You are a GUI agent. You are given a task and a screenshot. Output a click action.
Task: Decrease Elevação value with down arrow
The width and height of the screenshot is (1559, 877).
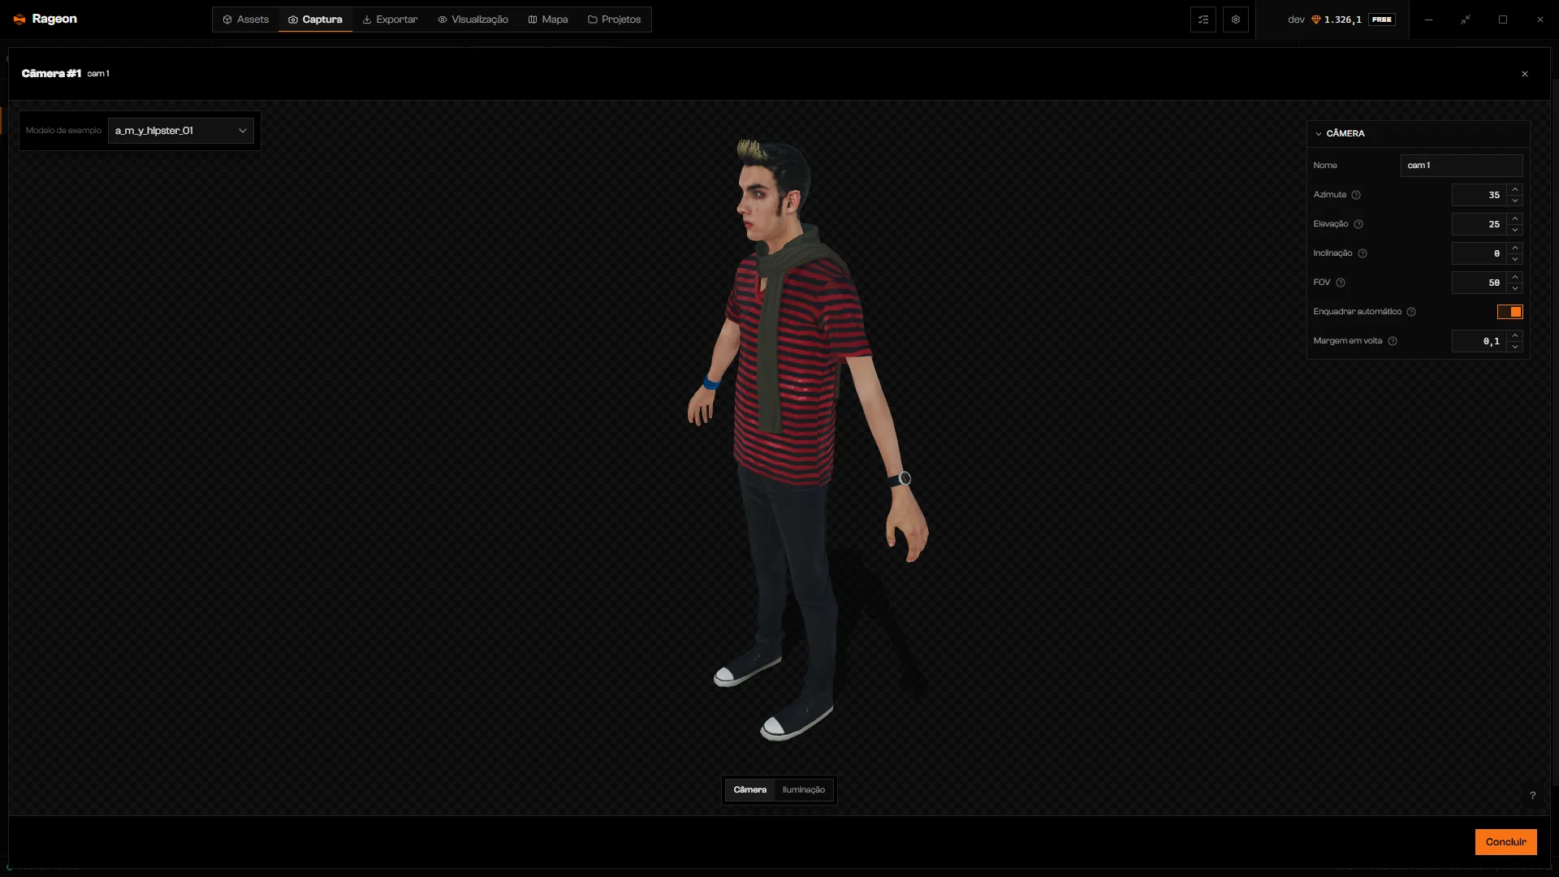(1515, 230)
